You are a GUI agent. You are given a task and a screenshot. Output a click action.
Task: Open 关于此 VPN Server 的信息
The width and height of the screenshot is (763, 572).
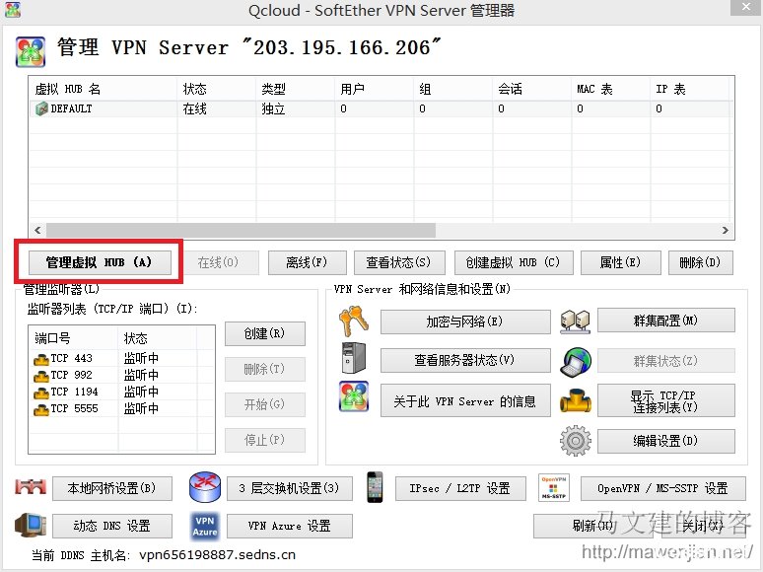tap(465, 400)
